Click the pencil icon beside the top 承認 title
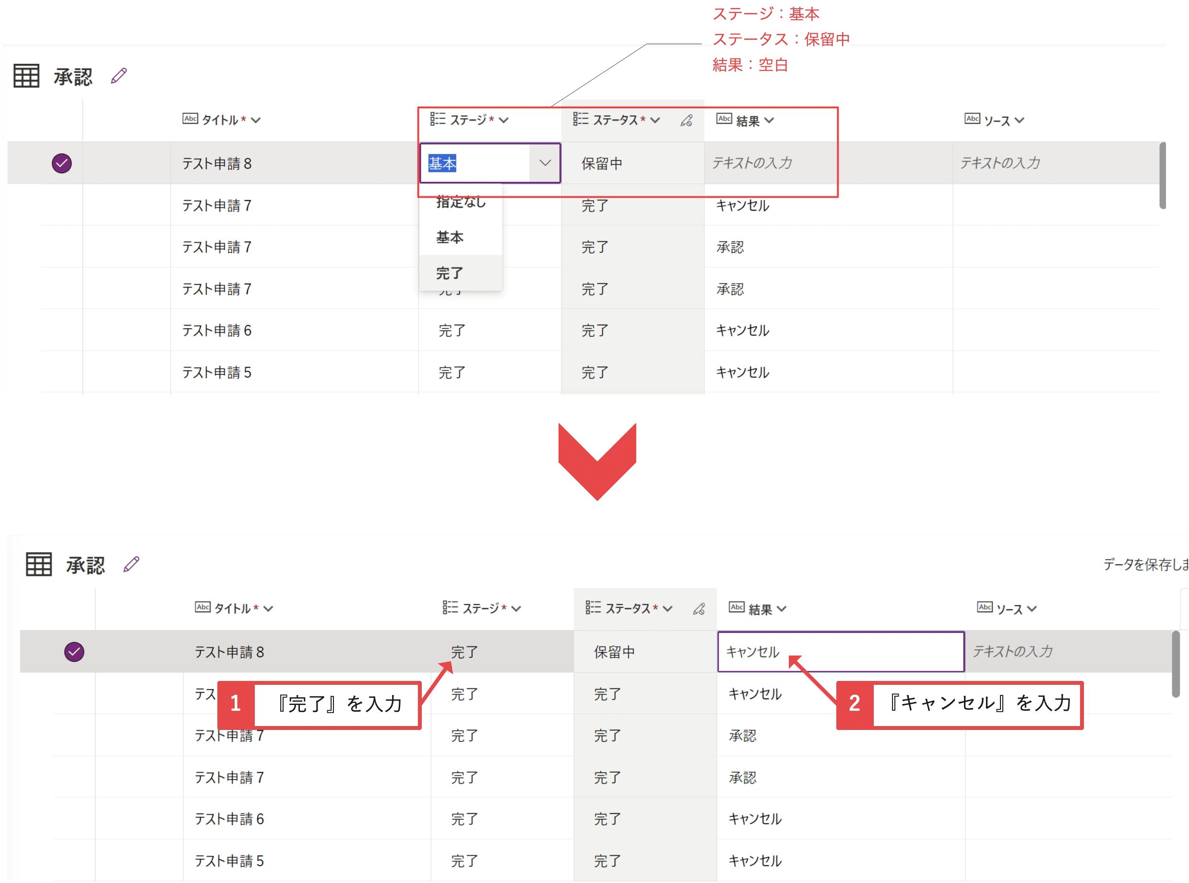 pyautogui.click(x=119, y=76)
